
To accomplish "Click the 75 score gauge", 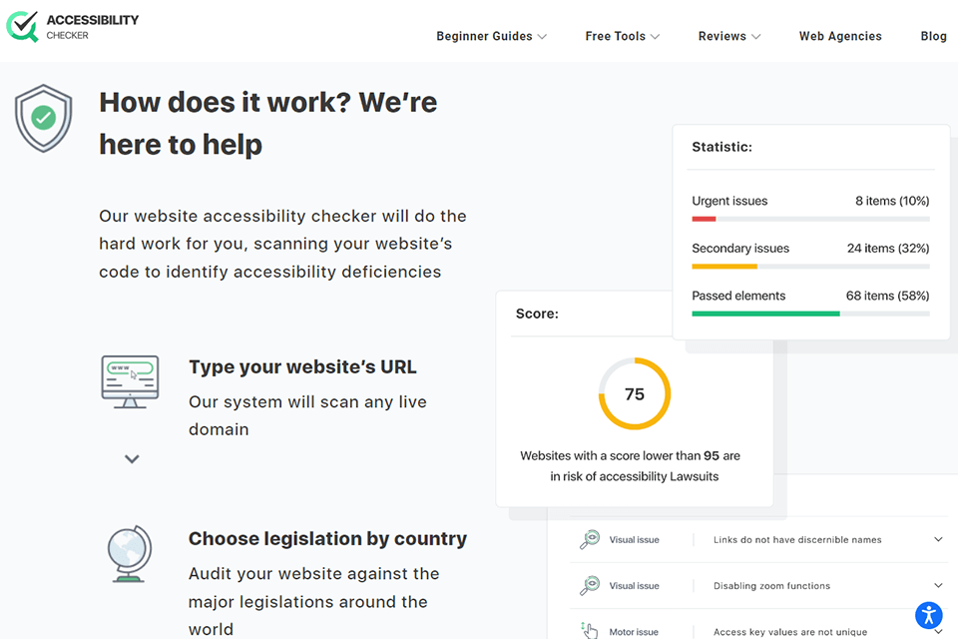I will (x=635, y=393).
